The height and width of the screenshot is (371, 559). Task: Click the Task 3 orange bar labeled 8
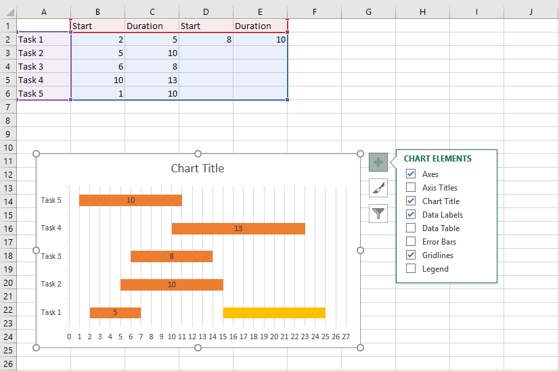tap(171, 256)
